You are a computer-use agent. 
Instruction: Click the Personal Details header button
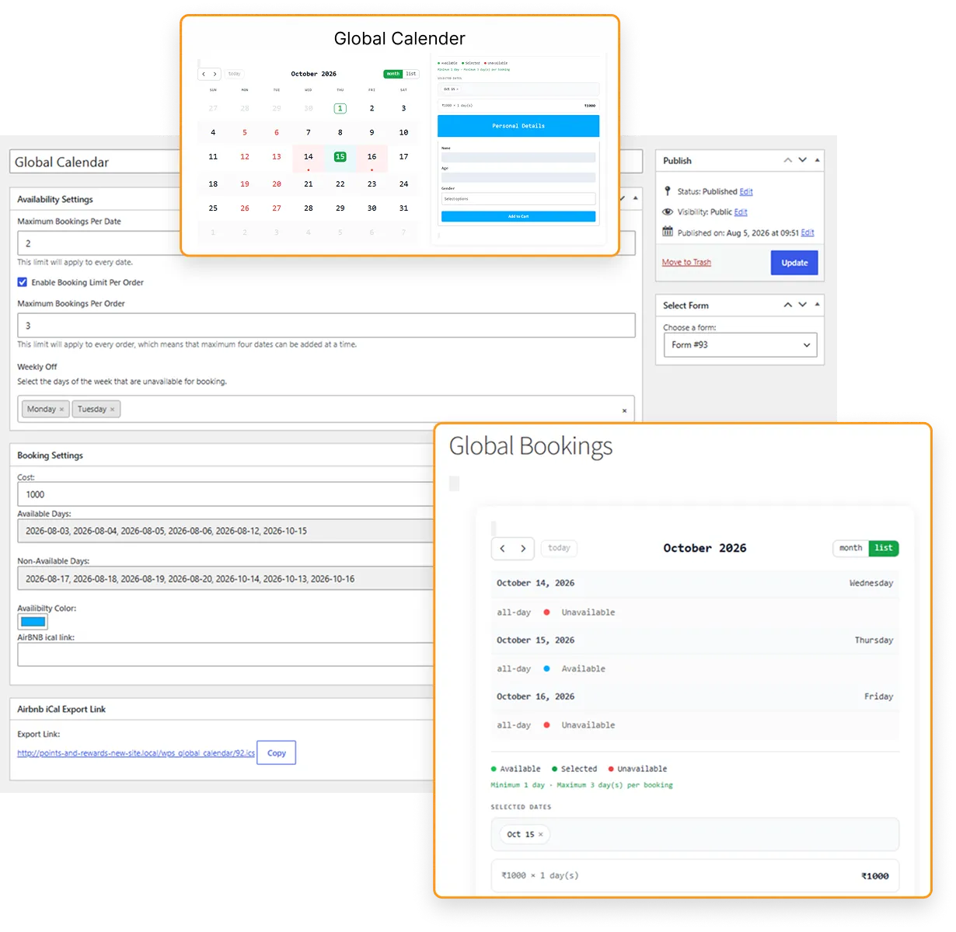518,126
